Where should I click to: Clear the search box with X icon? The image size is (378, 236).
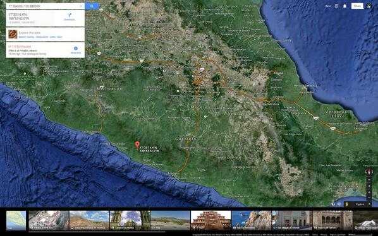pos(82,6)
